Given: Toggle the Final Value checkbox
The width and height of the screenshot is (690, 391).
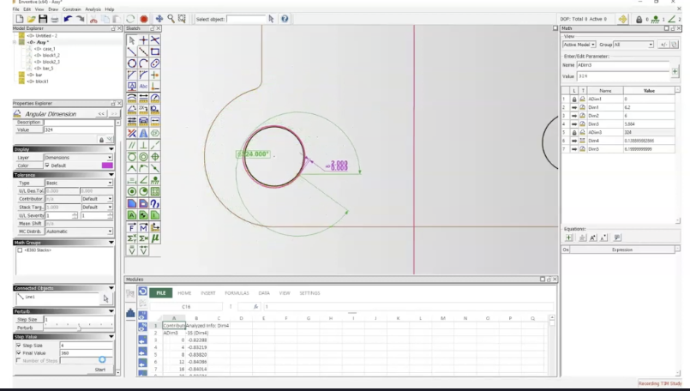Looking at the screenshot, I should [18, 352].
